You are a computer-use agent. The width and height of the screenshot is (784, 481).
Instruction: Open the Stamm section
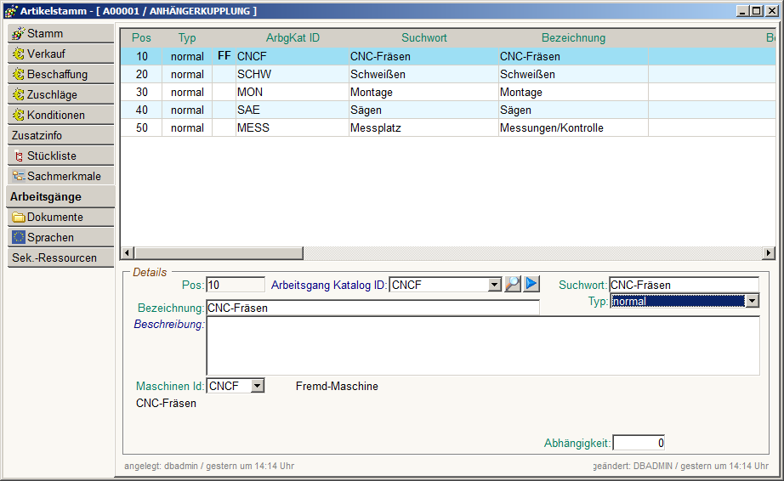point(60,33)
